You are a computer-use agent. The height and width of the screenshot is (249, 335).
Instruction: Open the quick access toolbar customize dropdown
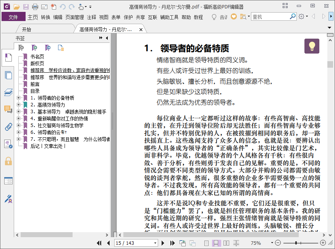click(x=91, y=7)
